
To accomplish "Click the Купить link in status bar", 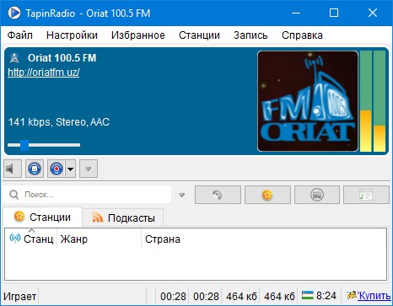I will pyautogui.click(x=374, y=296).
